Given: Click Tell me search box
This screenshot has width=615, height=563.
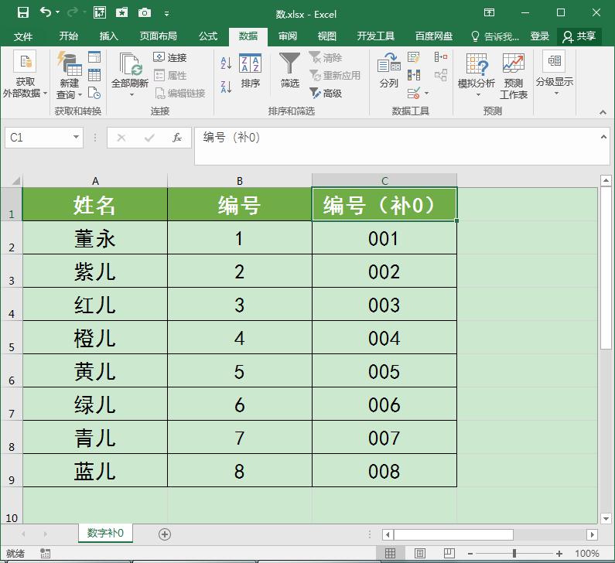Looking at the screenshot, I should (x=495, y=36).
